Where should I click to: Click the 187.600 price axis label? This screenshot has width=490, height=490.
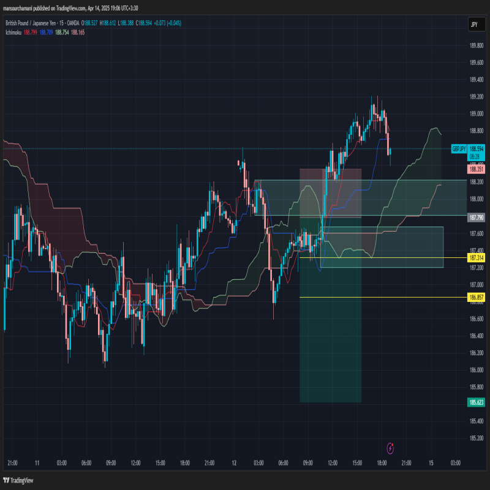pyautogui.click(x=477, y=233)
